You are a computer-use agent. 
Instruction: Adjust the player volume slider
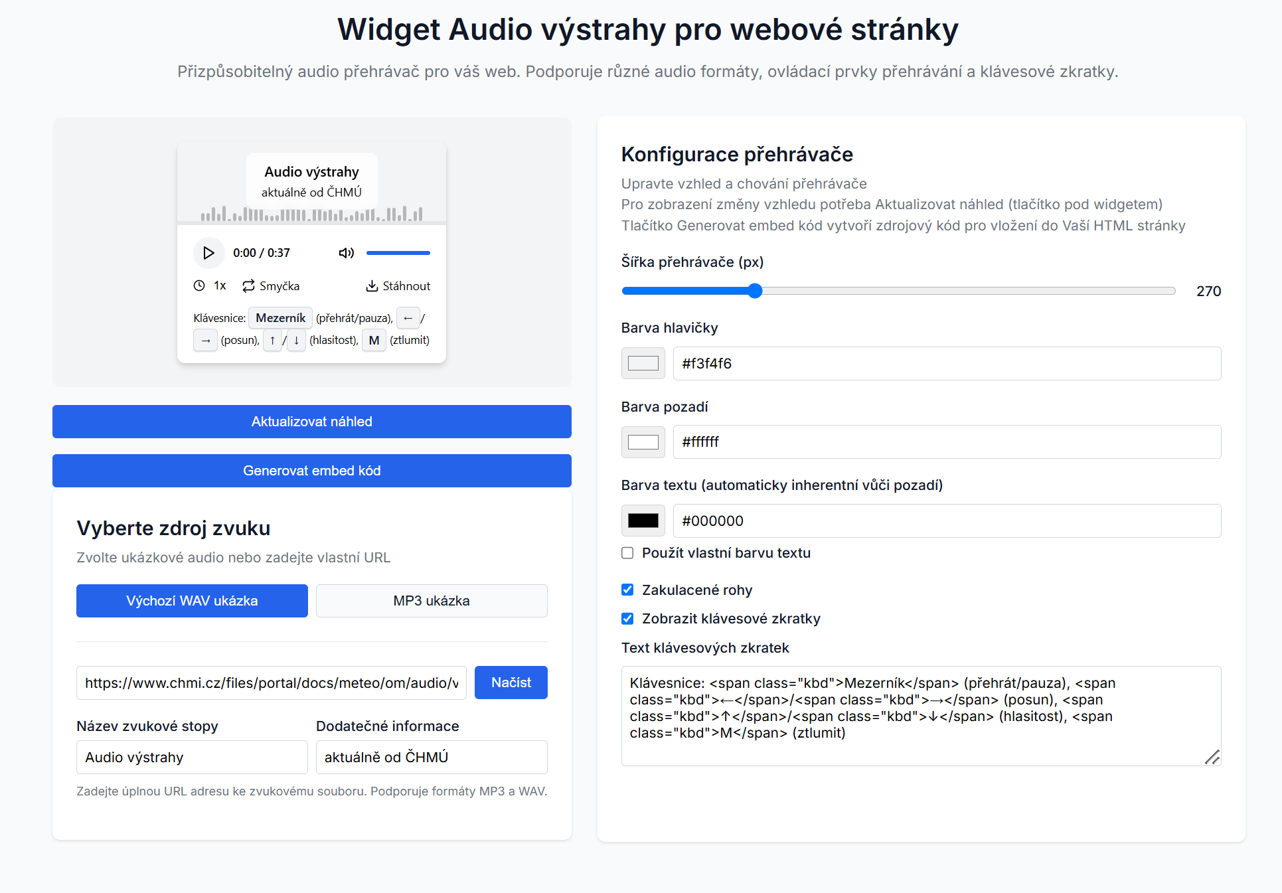(398, 253)
